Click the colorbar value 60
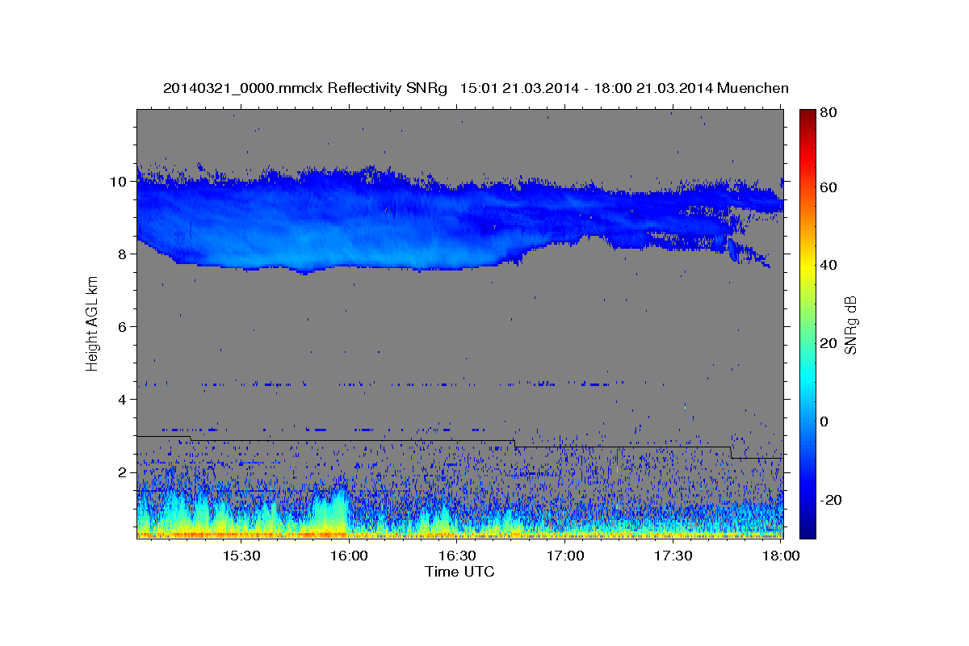969x646 pixels. pos(828,187)
